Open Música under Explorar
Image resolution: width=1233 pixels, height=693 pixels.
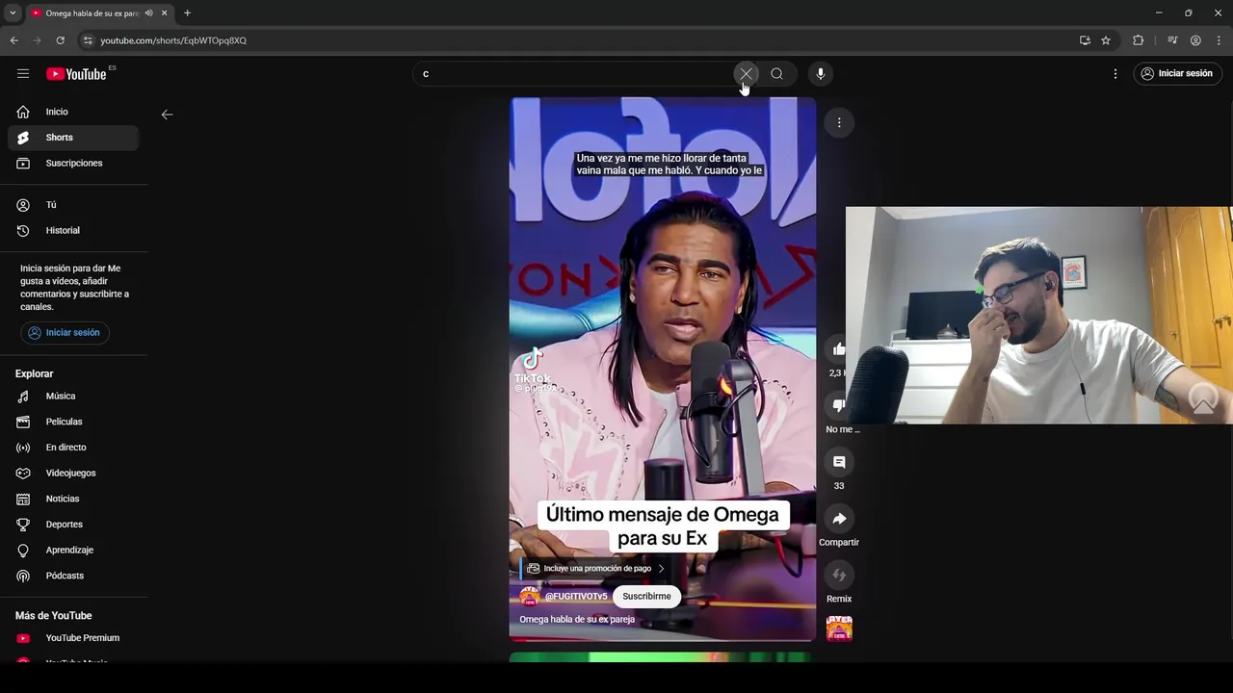click(73, 396)
